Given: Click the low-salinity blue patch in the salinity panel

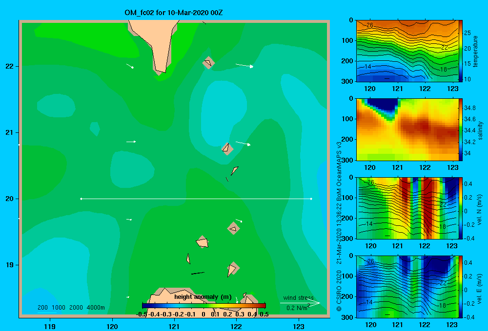Looking at the screenshot, I should (385, 105).
